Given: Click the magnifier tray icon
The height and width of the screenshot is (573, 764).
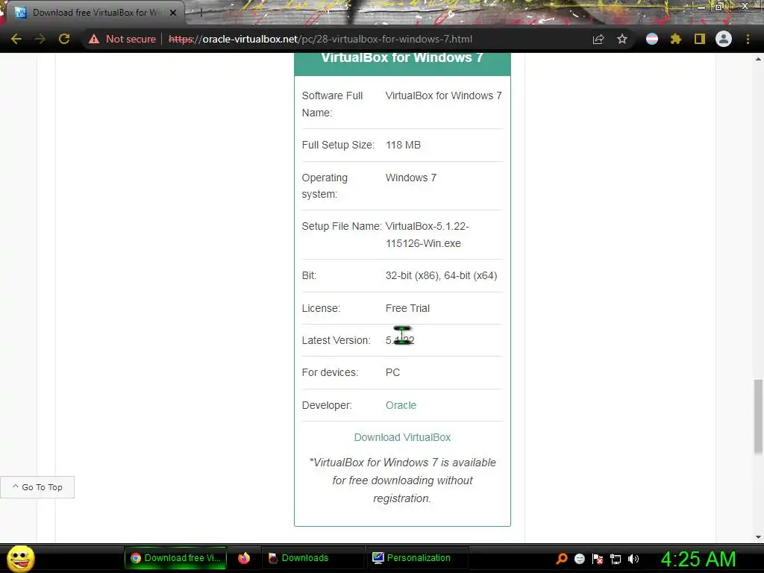Looking at the screenshot, I should [x=561, y=558].
